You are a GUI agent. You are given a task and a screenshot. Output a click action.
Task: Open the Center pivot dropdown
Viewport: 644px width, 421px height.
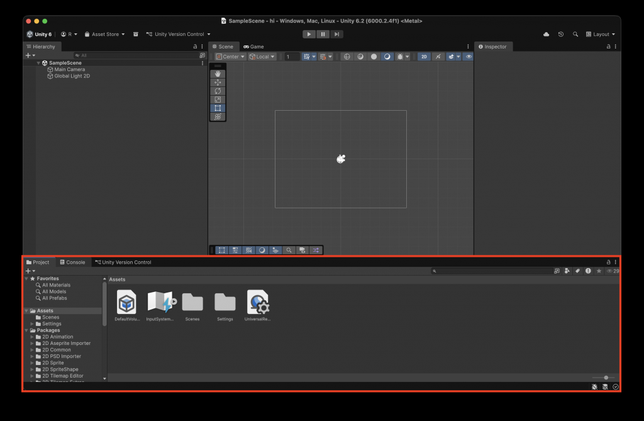230,57
